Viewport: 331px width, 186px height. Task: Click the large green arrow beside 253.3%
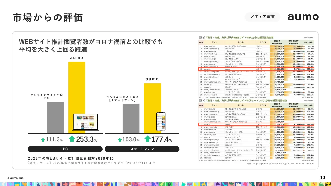pyautogui.click(x=72, y=139)
